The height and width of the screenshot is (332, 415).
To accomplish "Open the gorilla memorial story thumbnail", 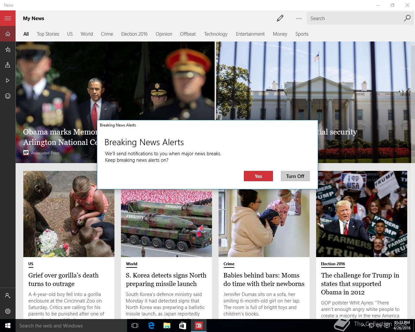I will [69, 214].
